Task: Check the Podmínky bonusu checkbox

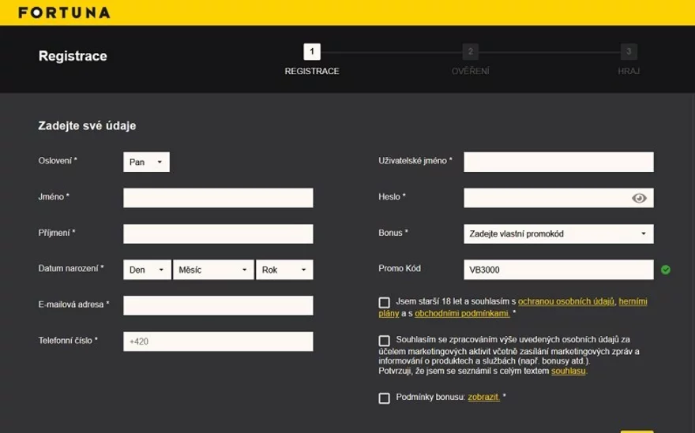Action: [x=385, y=398]
